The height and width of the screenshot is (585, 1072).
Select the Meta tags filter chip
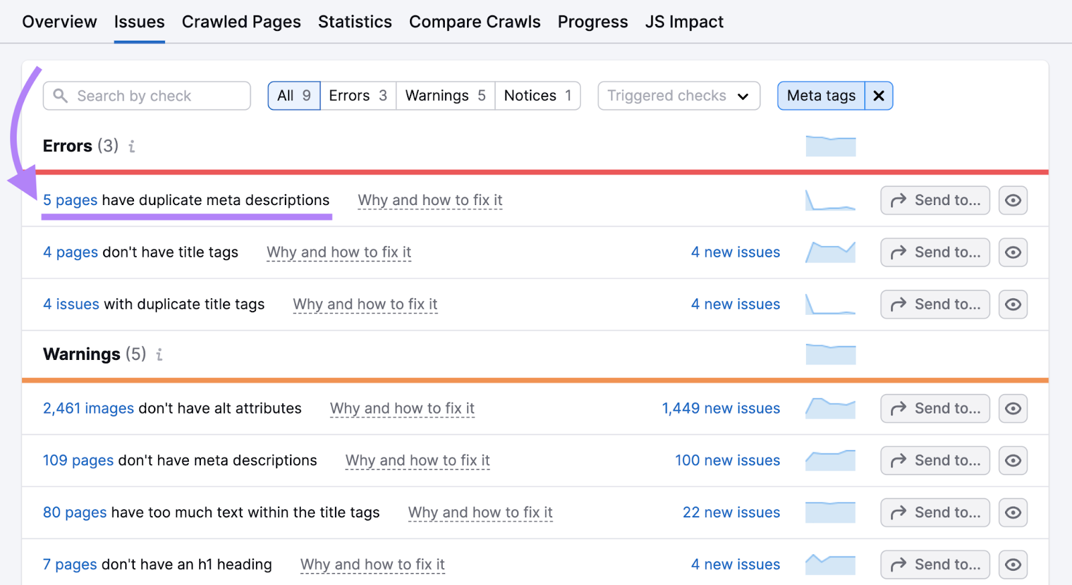tap(821, 96)
